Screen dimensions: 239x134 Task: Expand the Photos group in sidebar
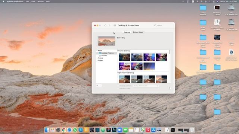pyautogui.click(x=97, y=58)
